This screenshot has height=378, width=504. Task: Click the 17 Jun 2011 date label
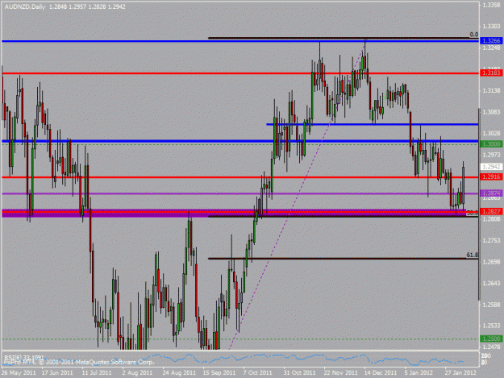[x=58, y=373]
